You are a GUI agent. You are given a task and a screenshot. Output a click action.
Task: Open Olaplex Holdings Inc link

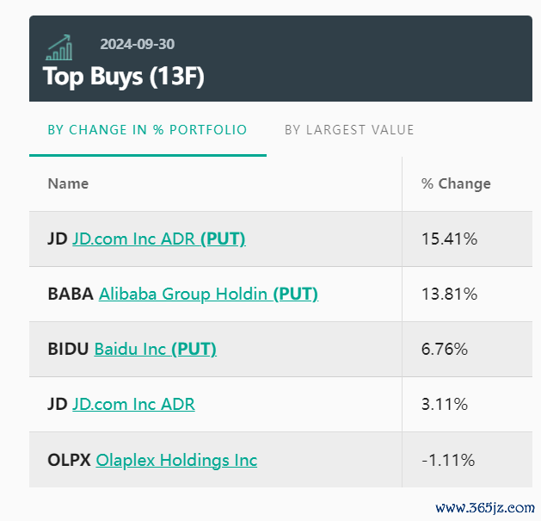coord(176,460)
